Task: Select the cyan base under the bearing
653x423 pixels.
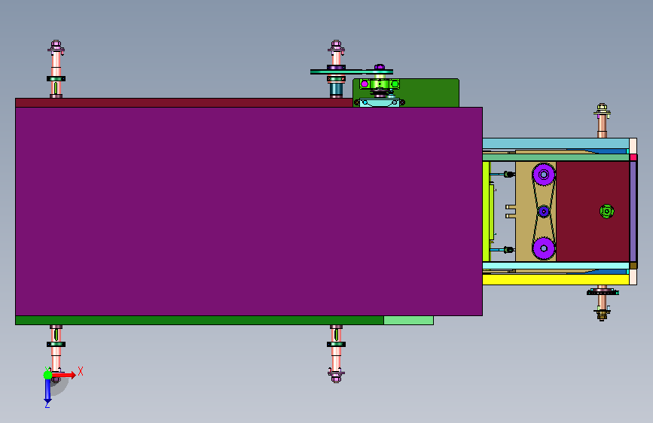Action: click(380, 102)
